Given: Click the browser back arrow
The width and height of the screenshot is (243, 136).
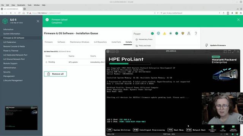Looking at the screenshot, I should click(x=2, y=13).
